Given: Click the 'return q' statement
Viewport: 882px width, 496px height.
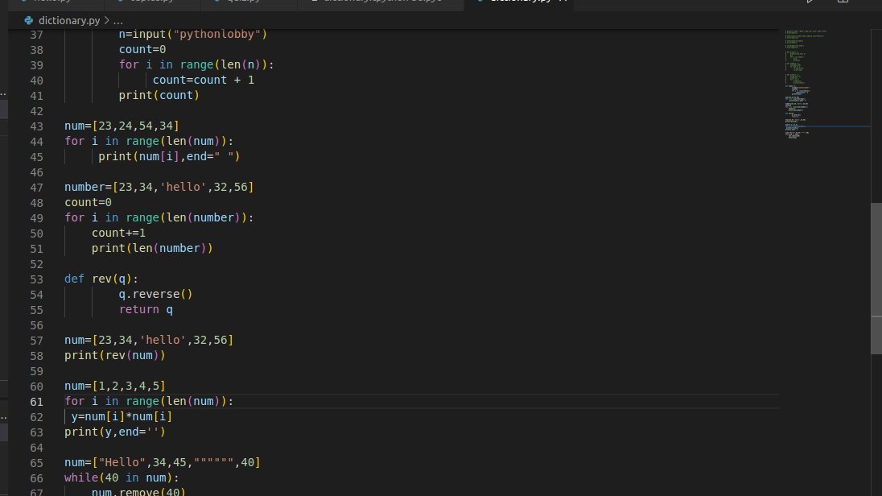Looking at the screenshot, I should [146, 310].
